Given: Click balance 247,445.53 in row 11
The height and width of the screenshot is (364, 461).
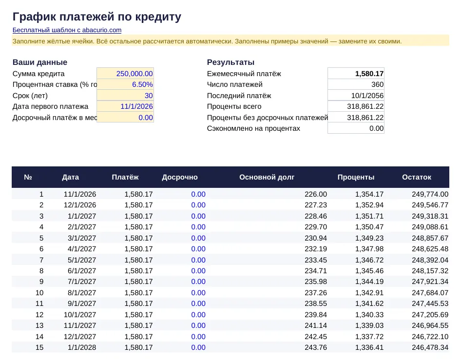Looking at the screenshot, I should coord(430,303).
